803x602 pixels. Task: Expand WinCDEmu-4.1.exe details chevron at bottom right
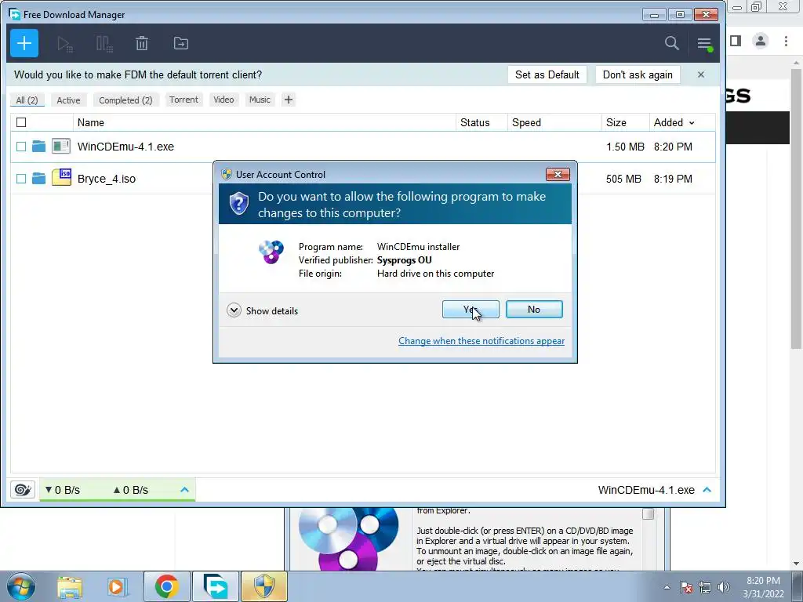coord(707,490)
